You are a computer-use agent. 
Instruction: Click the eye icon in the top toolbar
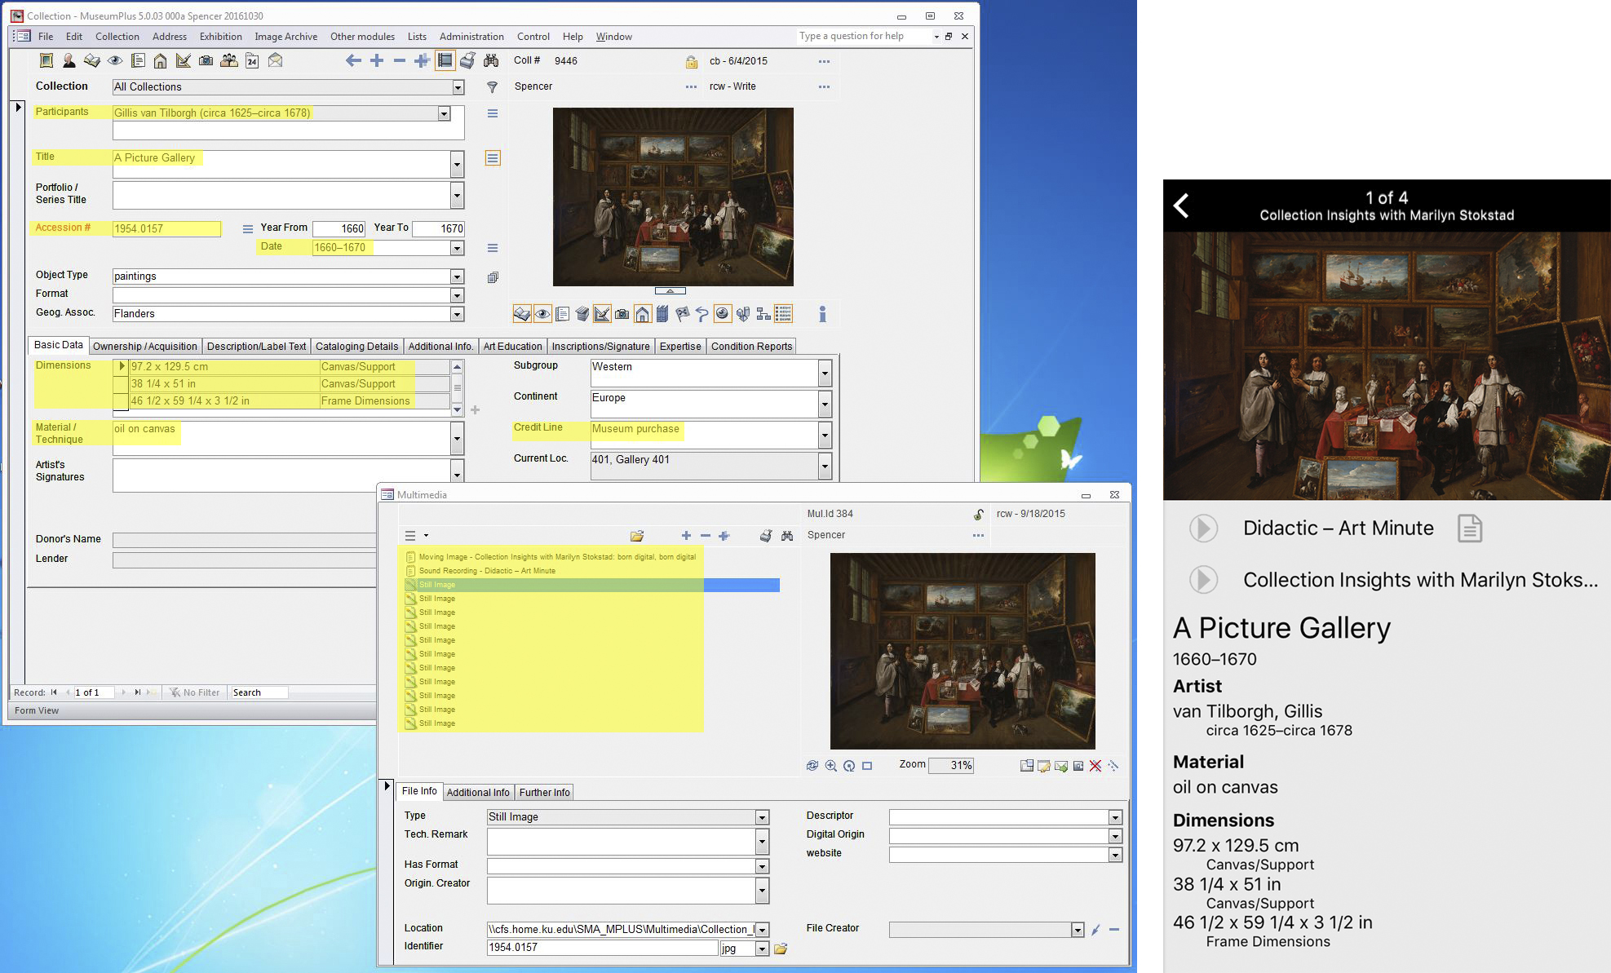pyautogui.click(x=115, y=60)
